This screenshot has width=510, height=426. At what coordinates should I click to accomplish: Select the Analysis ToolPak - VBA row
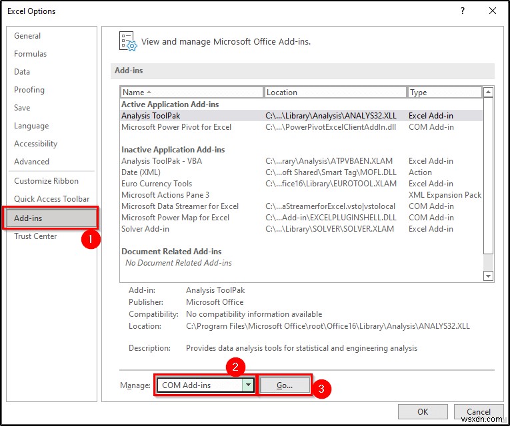[x=301, y=161]
